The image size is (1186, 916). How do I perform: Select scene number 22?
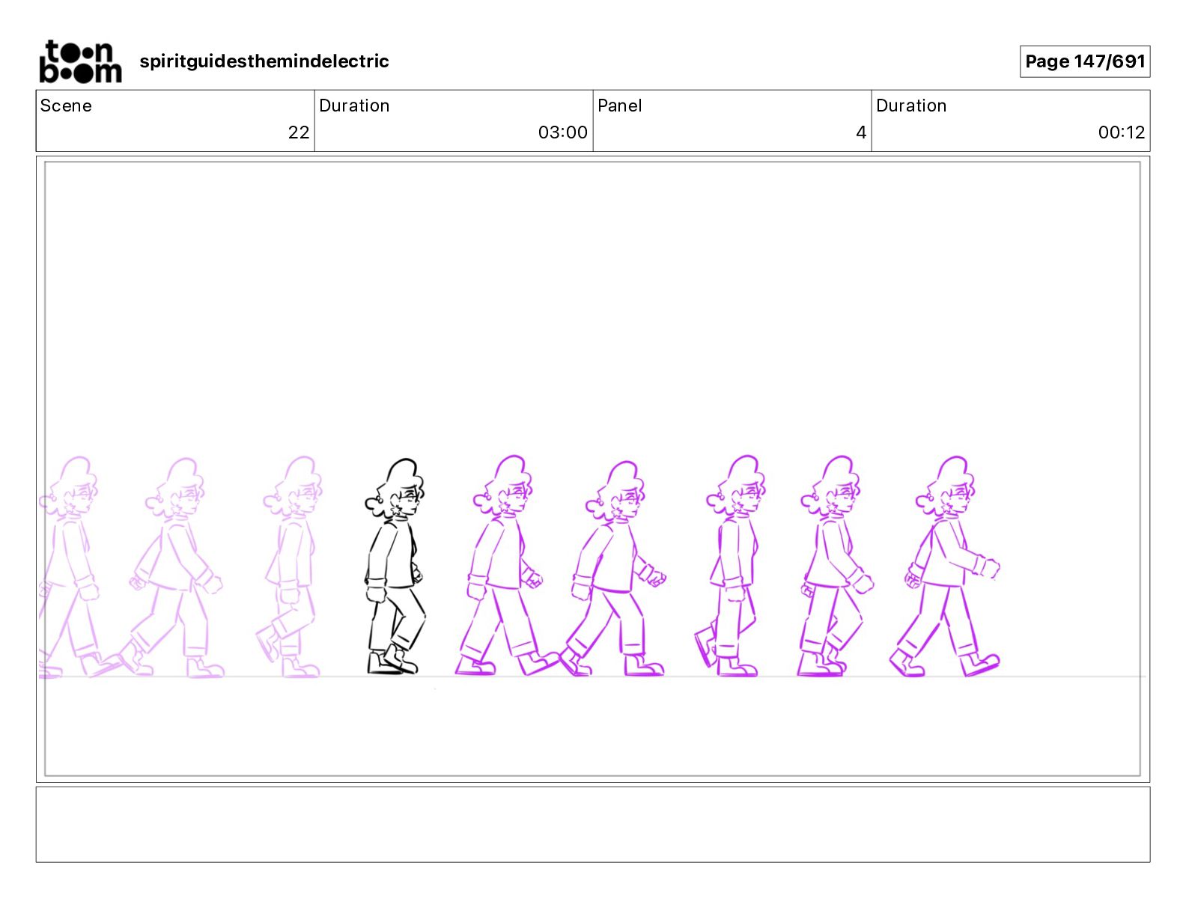299,132
